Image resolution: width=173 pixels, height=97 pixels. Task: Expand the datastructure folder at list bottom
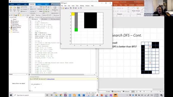(x=10, y=32)
